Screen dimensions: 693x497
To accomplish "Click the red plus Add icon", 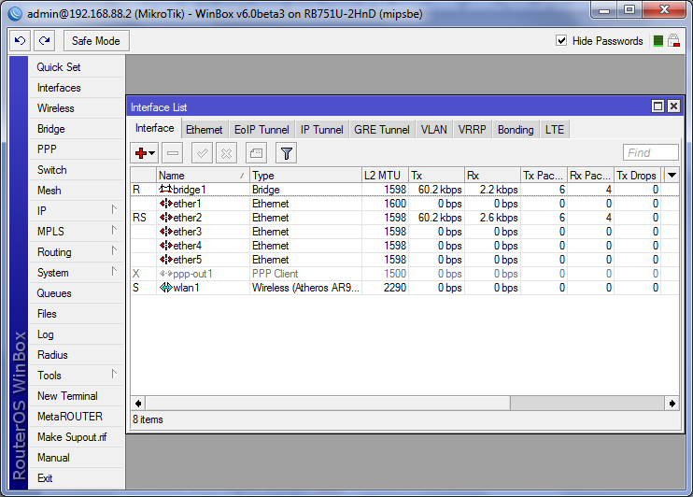I will point(141,153).
